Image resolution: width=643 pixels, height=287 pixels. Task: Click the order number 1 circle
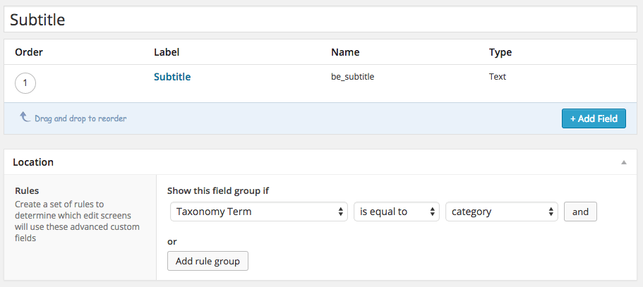pos(25,83)
